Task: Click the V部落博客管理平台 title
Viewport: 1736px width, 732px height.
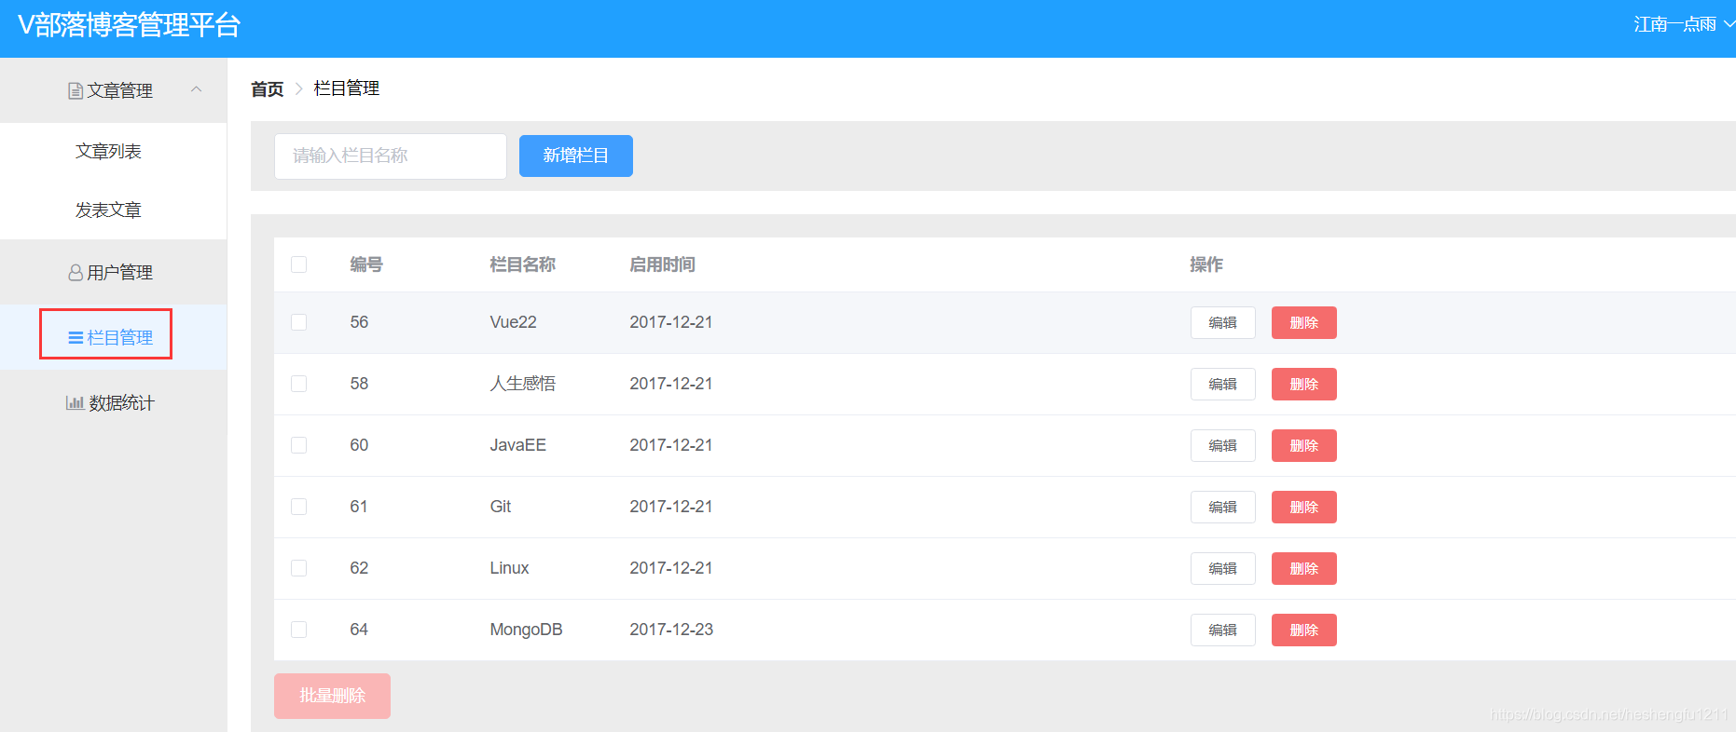Action: [129, 25]
